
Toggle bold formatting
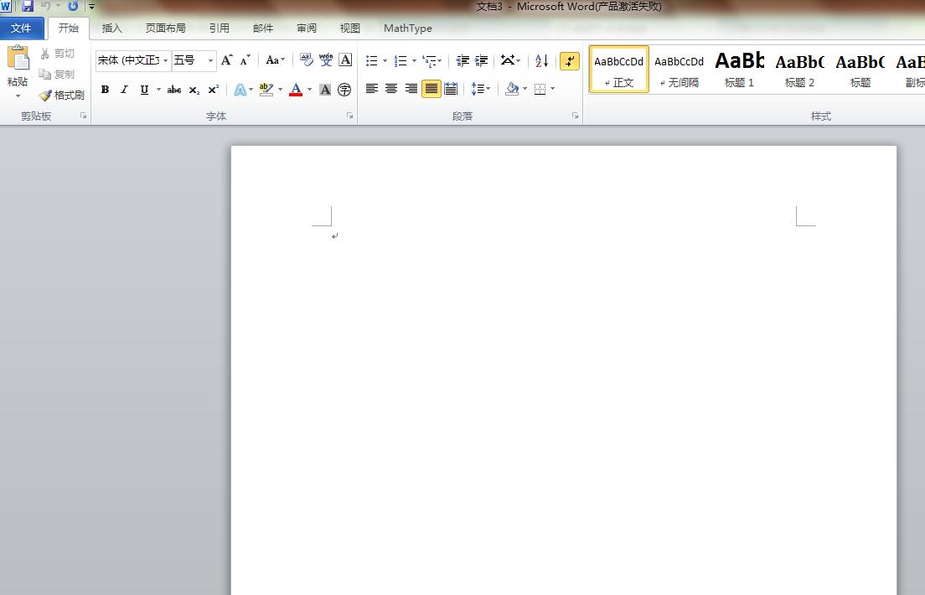[105, 90]
